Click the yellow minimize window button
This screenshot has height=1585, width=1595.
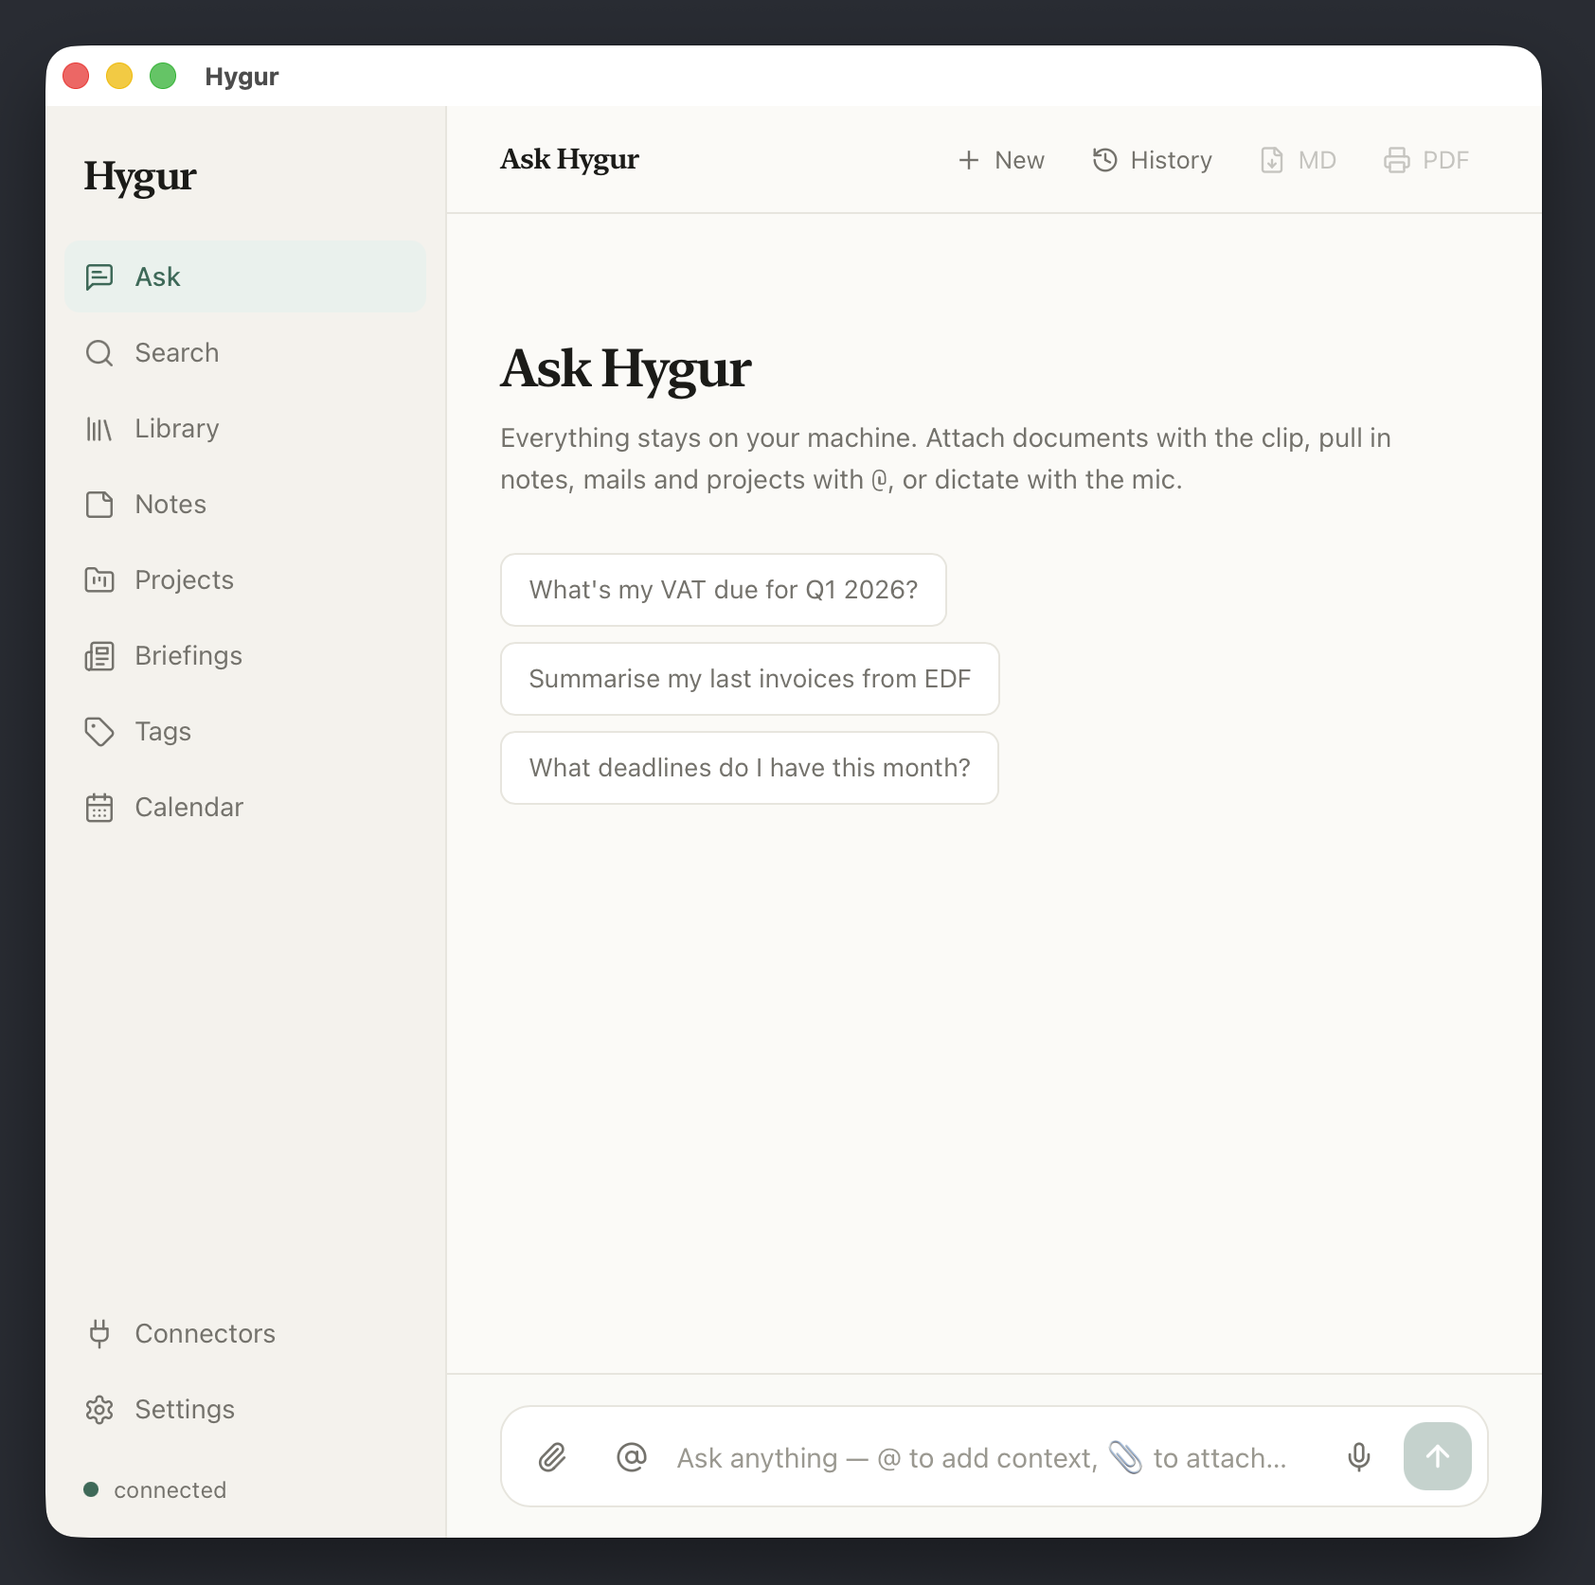click(119, 76)
